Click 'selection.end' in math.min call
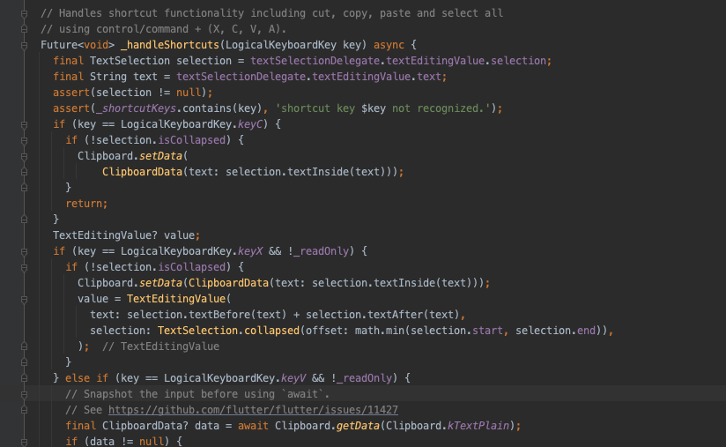This screenshot has height=447, width=726. click(x=556, y=331)
